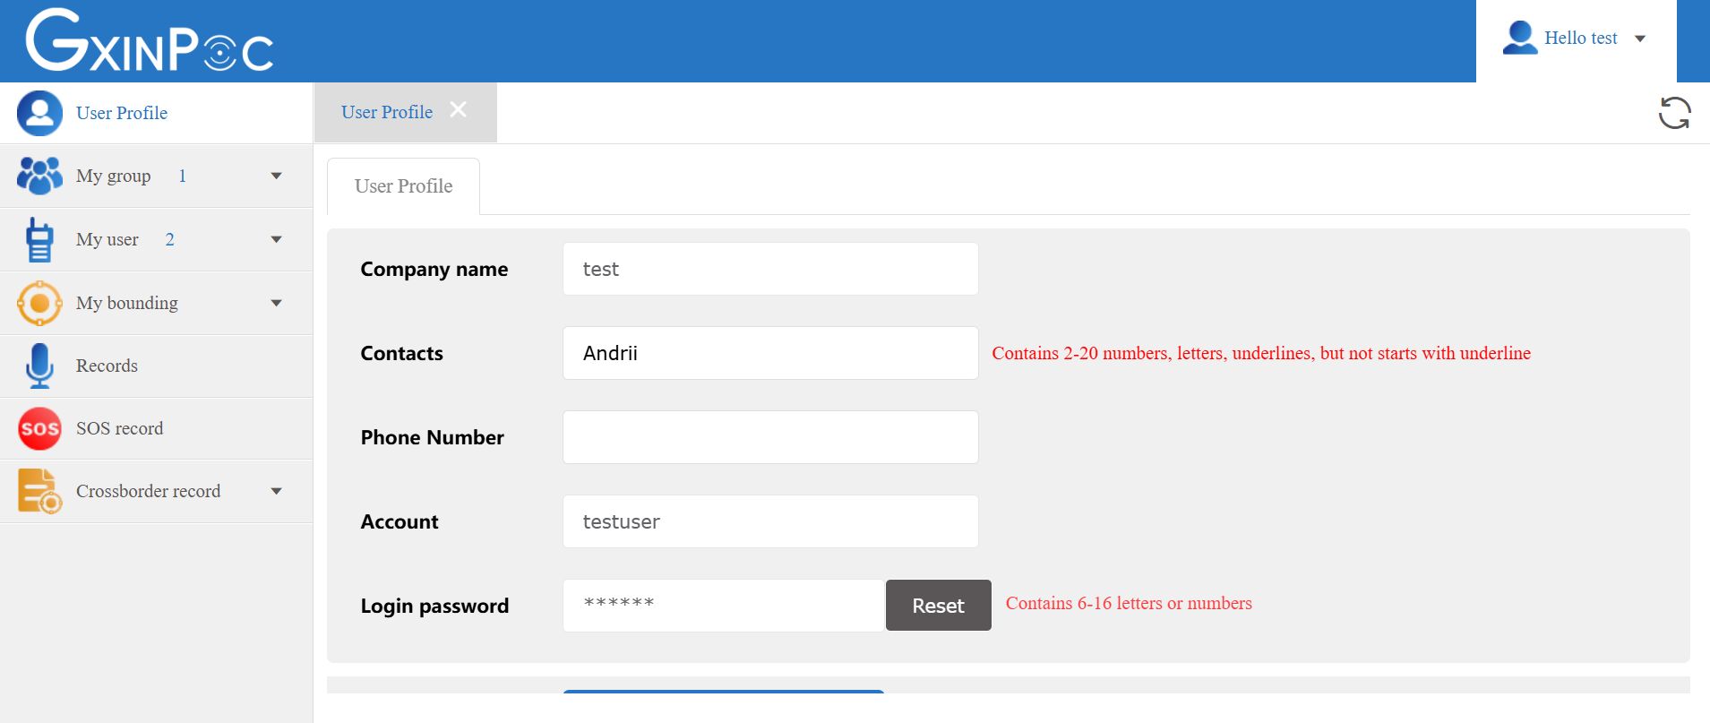Click the red SOS icon
The height and width of the screenshot is (723, 1710).
tap(39, 428)
